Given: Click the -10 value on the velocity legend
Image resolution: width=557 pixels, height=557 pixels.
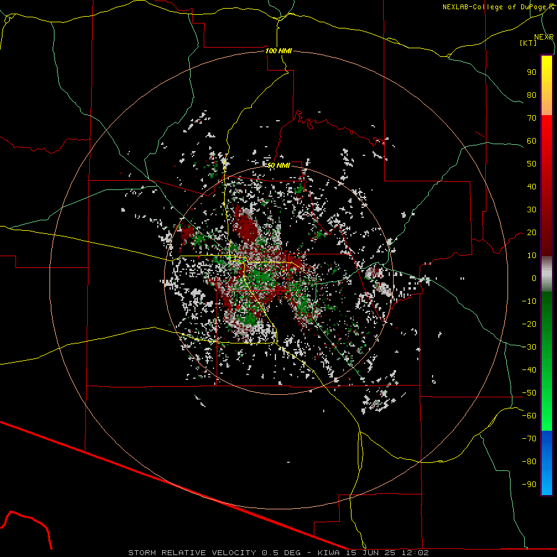Looking at the screenshot, I should (529, 301).
